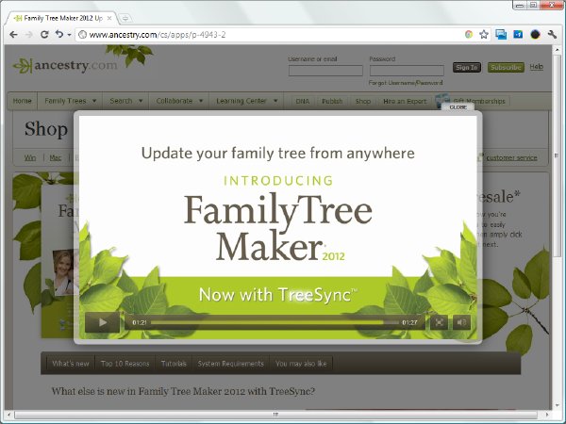Open the customer service link
Image resolution: width=566 pixels, height=424 pixels.
[x=511, y=158]
